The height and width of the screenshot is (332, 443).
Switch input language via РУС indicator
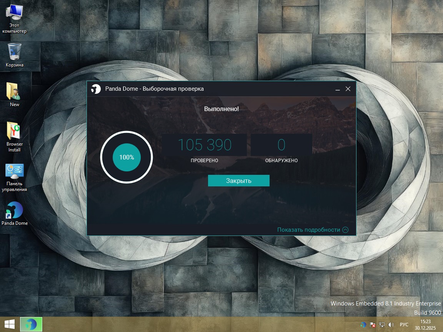tap(404, 325)
